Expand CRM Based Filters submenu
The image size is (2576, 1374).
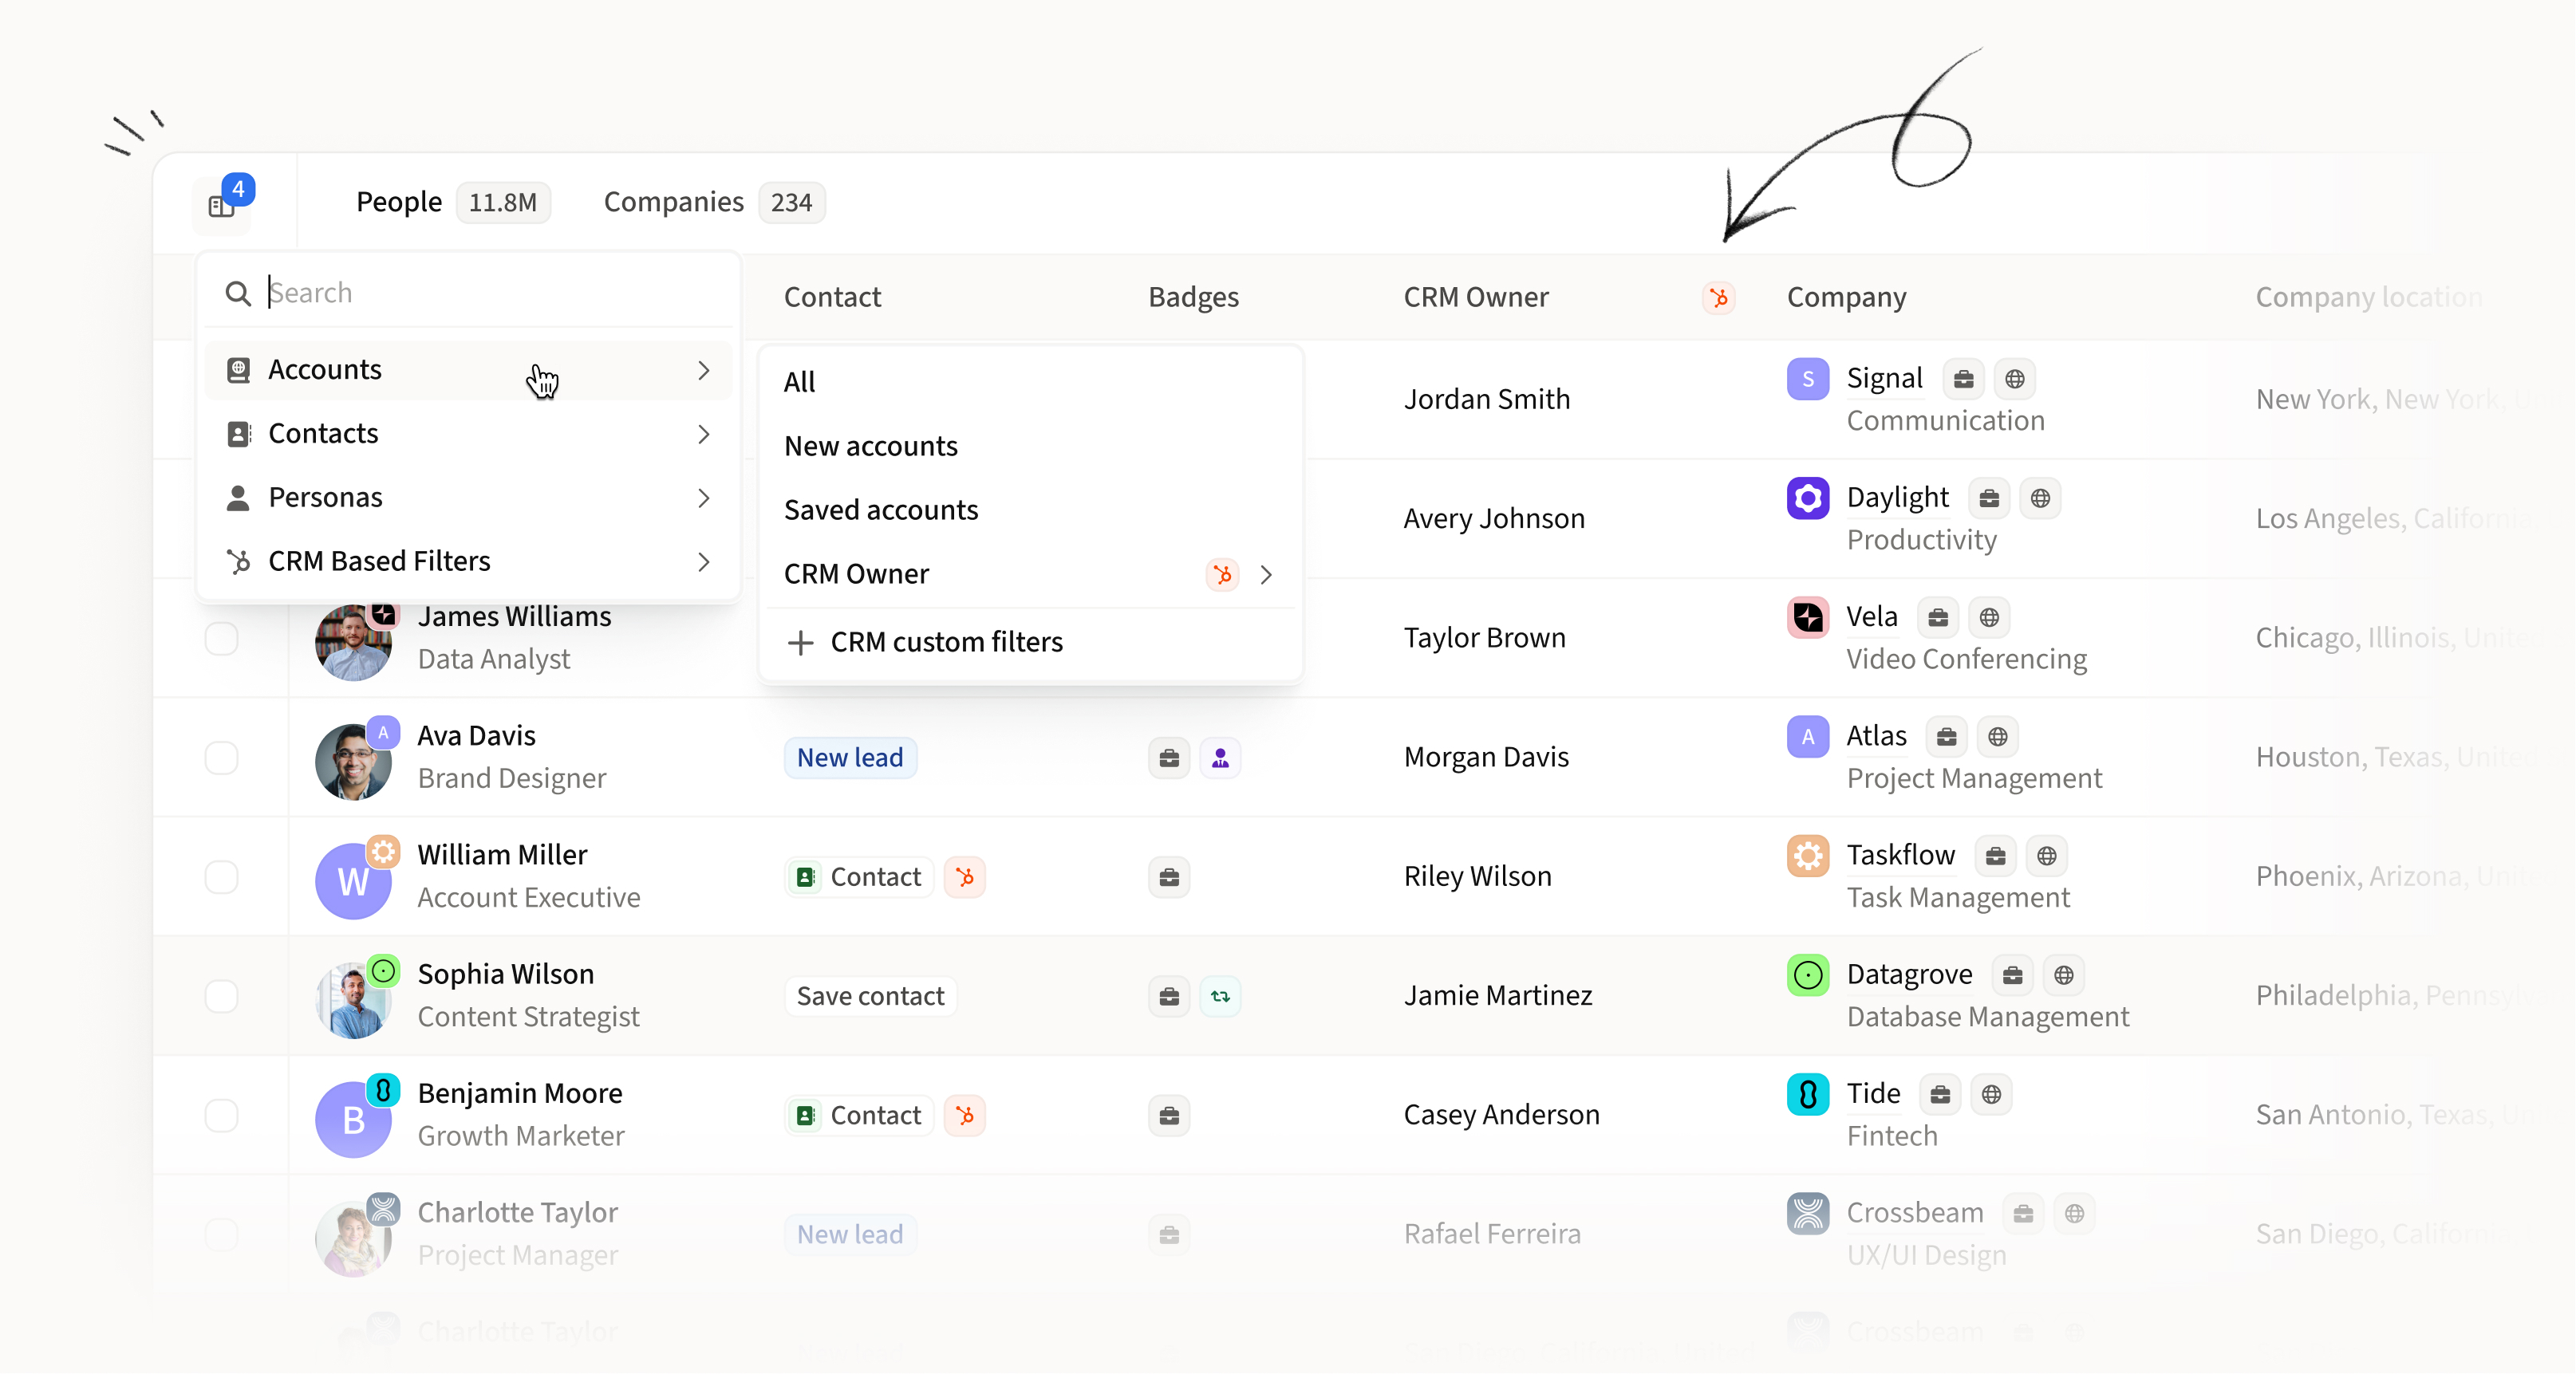[x=468, y=561]
